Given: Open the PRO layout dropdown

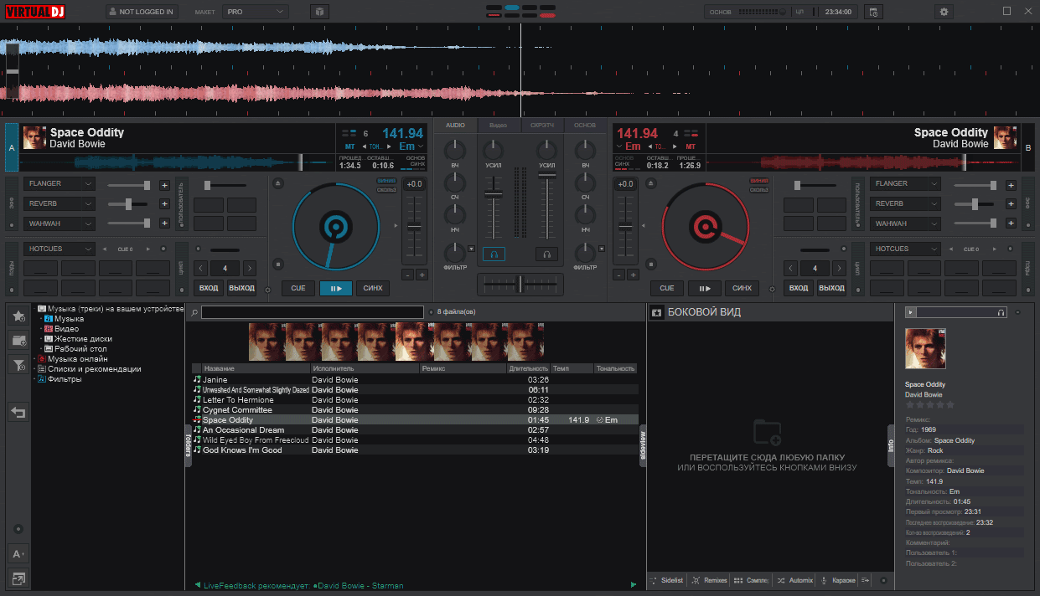Looking at the screenshot, I should pos(256,12).
